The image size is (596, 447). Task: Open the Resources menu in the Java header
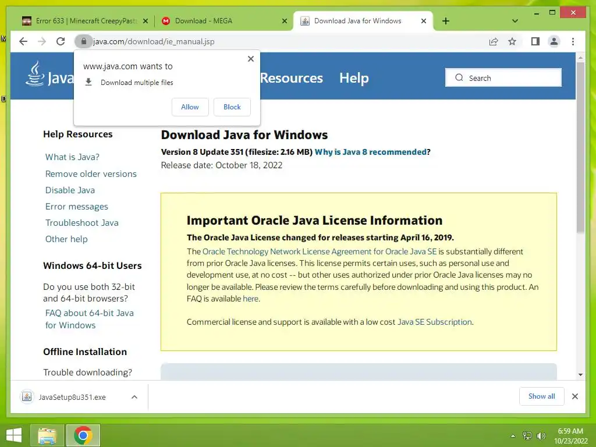point(292,78)
